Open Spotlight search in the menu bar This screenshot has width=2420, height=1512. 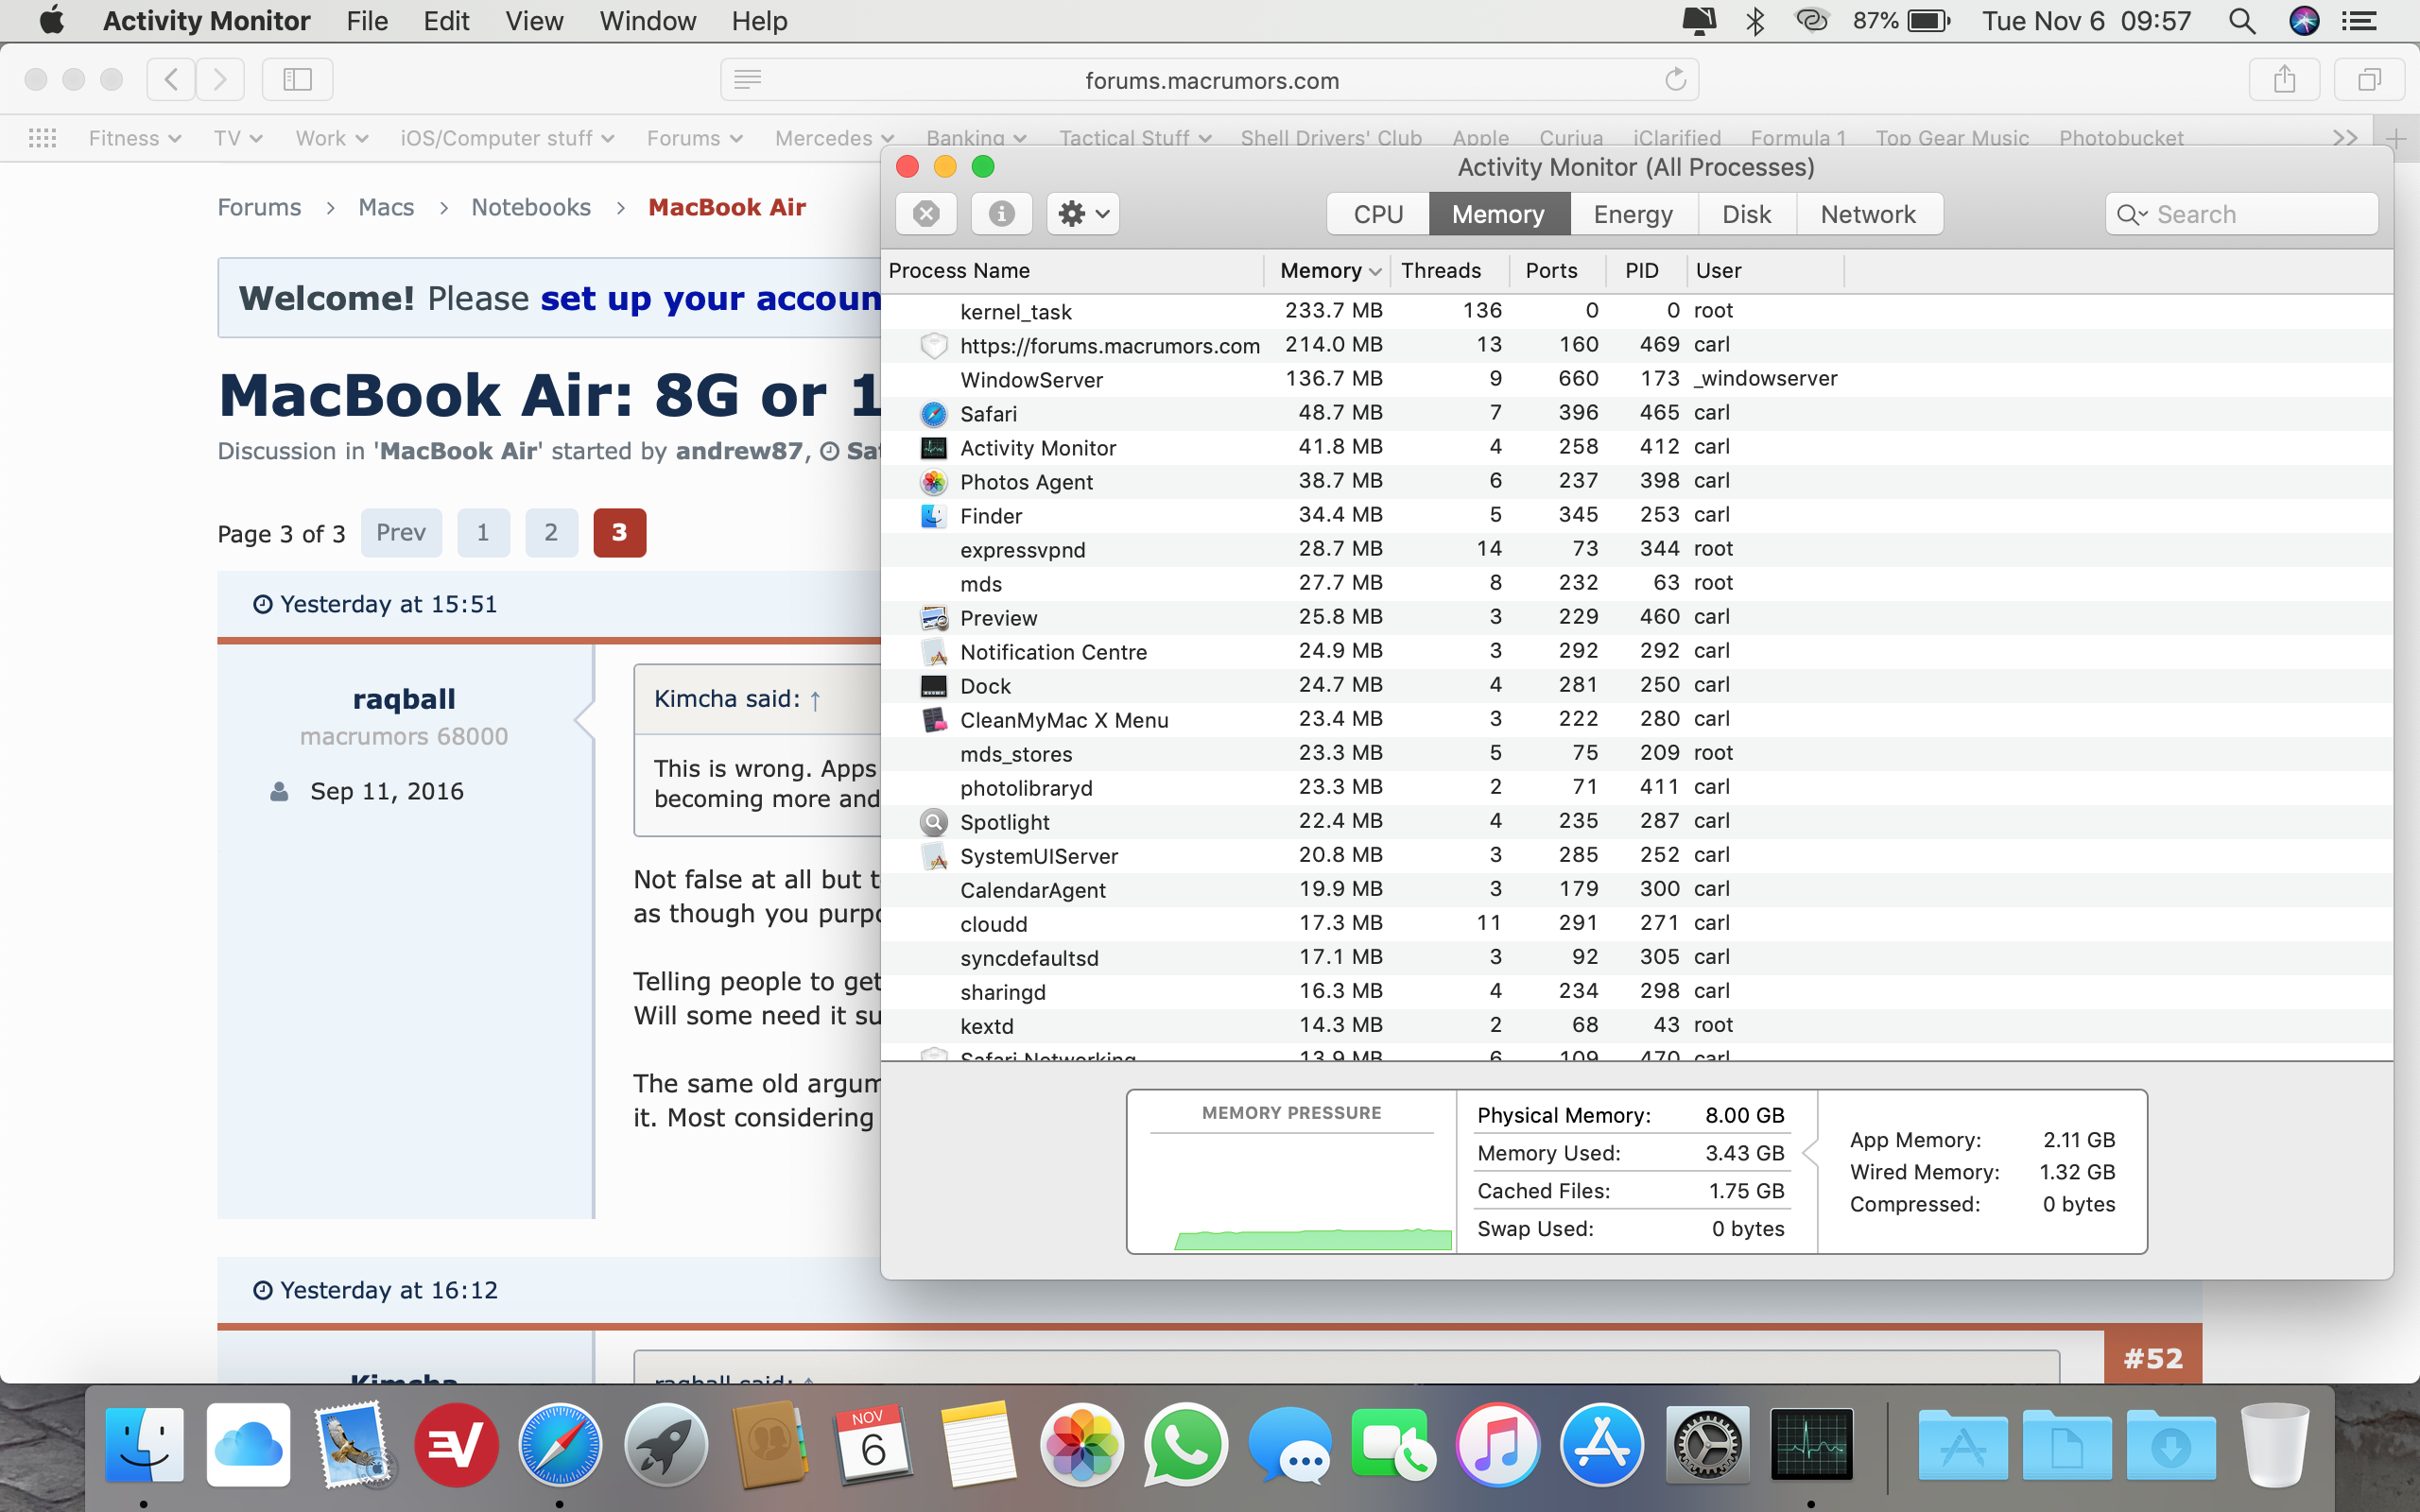pyautogui.click(x=2242, y=21)
